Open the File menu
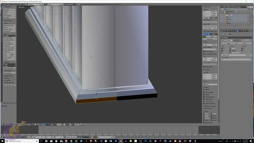254x143 pixels. tap(7, 4)
